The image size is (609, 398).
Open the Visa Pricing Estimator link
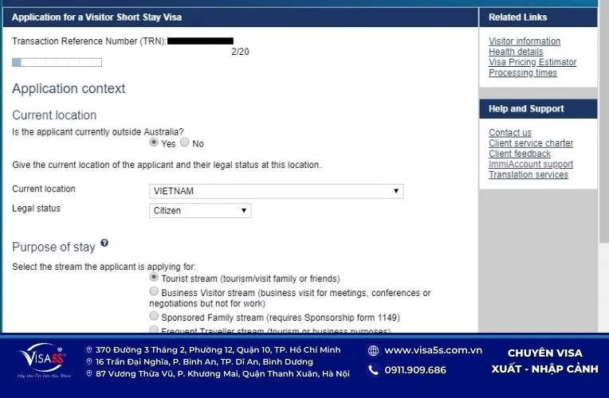coord(532,62)
